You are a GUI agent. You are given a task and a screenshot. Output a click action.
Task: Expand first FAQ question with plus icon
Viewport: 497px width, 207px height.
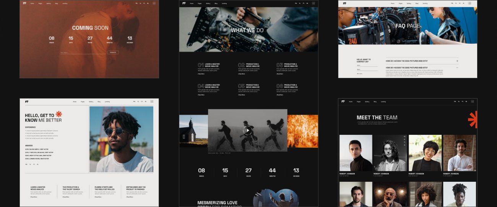pos(457,61)
